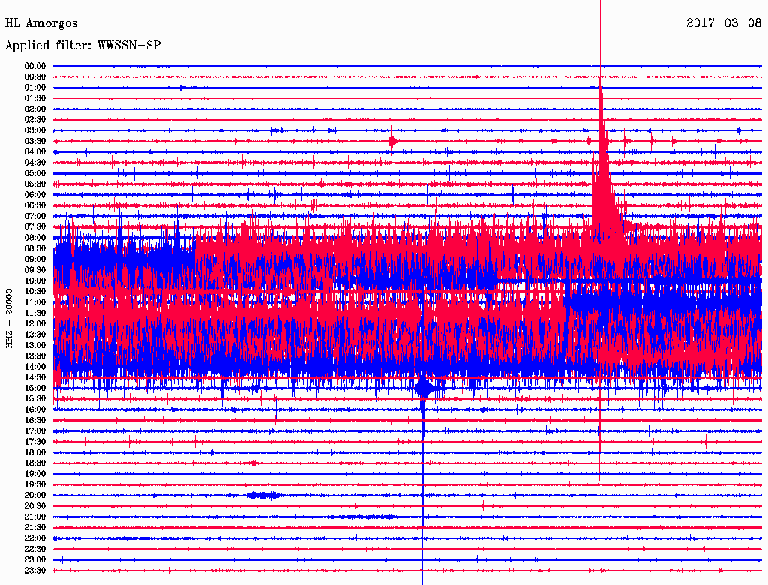Image resolution: width=768 pixels, height=585 pixels.
Task: Click the '07:00' time label
Action: 35,216
